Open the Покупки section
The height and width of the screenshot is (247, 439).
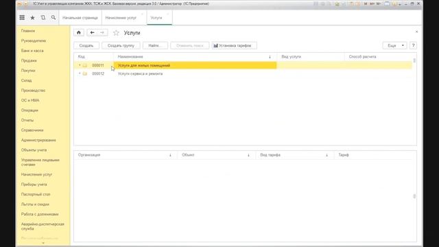tap(28, 71)
